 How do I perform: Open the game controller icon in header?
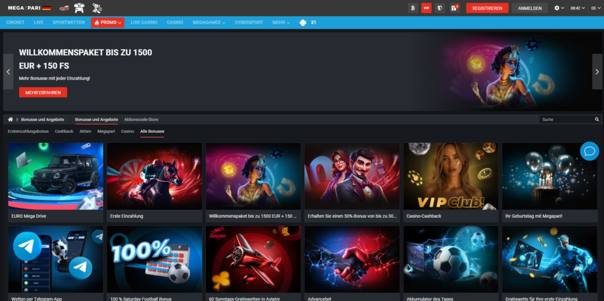[79, 8]
